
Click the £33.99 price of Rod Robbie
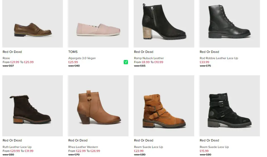tap(204, 62)
